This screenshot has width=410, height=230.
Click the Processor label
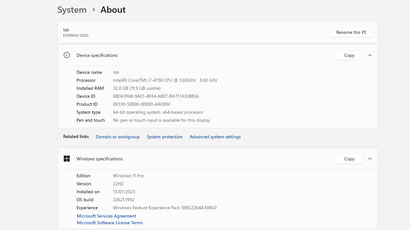(86, 80)
